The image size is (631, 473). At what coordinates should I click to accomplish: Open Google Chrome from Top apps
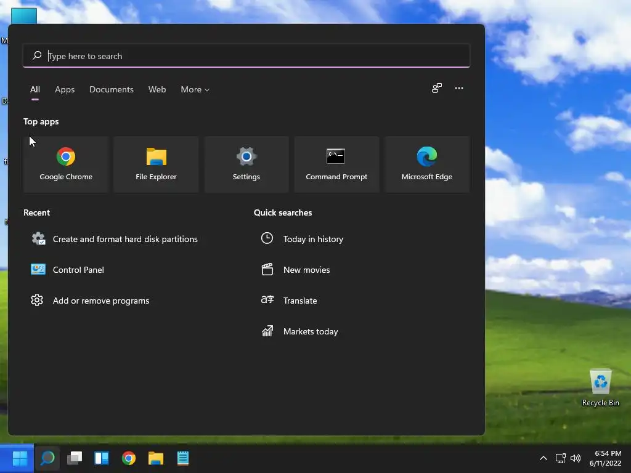[66, 164]
